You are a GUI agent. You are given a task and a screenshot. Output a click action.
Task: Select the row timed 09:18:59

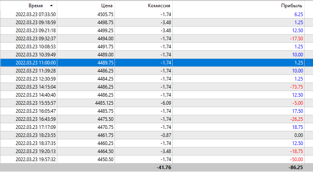(x=35, y=22)
